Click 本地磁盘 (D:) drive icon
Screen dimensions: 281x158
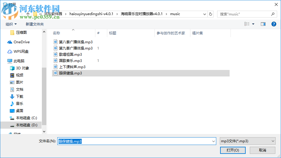pyautogui.click(x=12, y=125)
